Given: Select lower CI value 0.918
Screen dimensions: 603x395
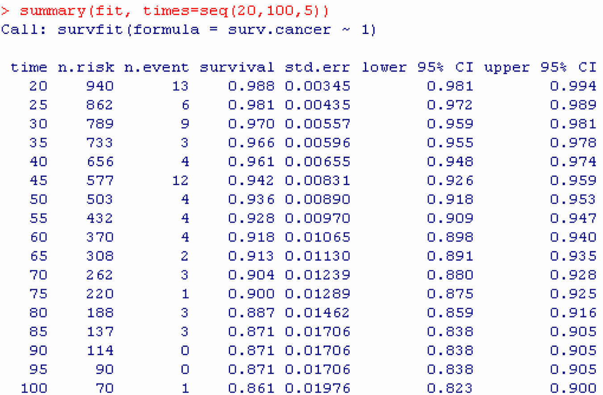Looking at the screenshot, I should [449, 200].
